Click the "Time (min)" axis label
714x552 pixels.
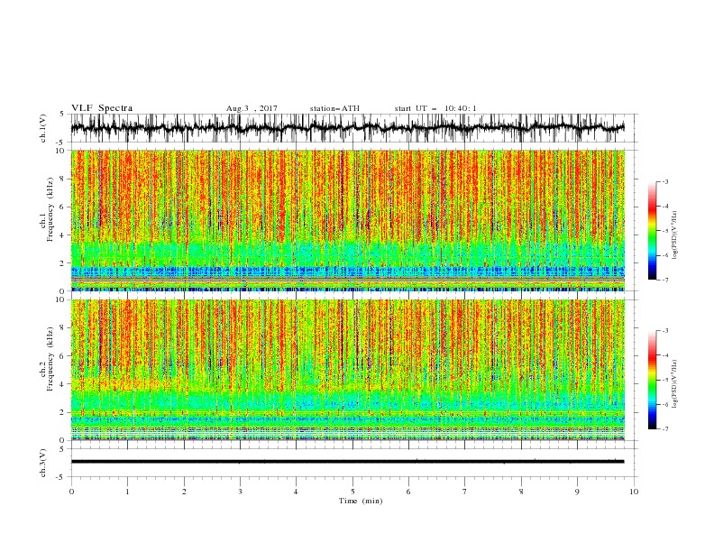tap(361, 501)
